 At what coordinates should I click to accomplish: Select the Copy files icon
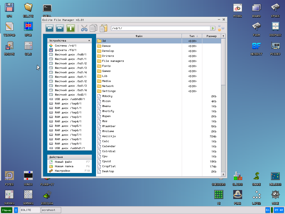[x=94, y=28]
